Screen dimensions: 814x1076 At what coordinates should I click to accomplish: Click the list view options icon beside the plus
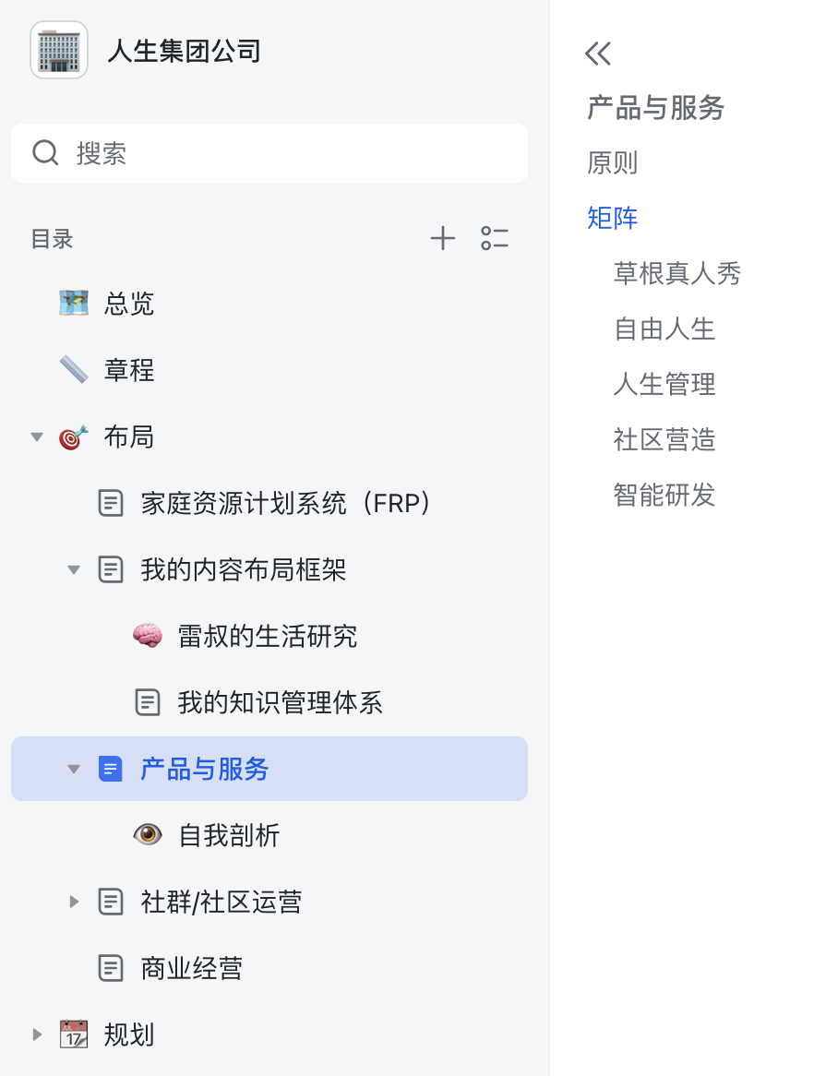(x=495, y=239)
